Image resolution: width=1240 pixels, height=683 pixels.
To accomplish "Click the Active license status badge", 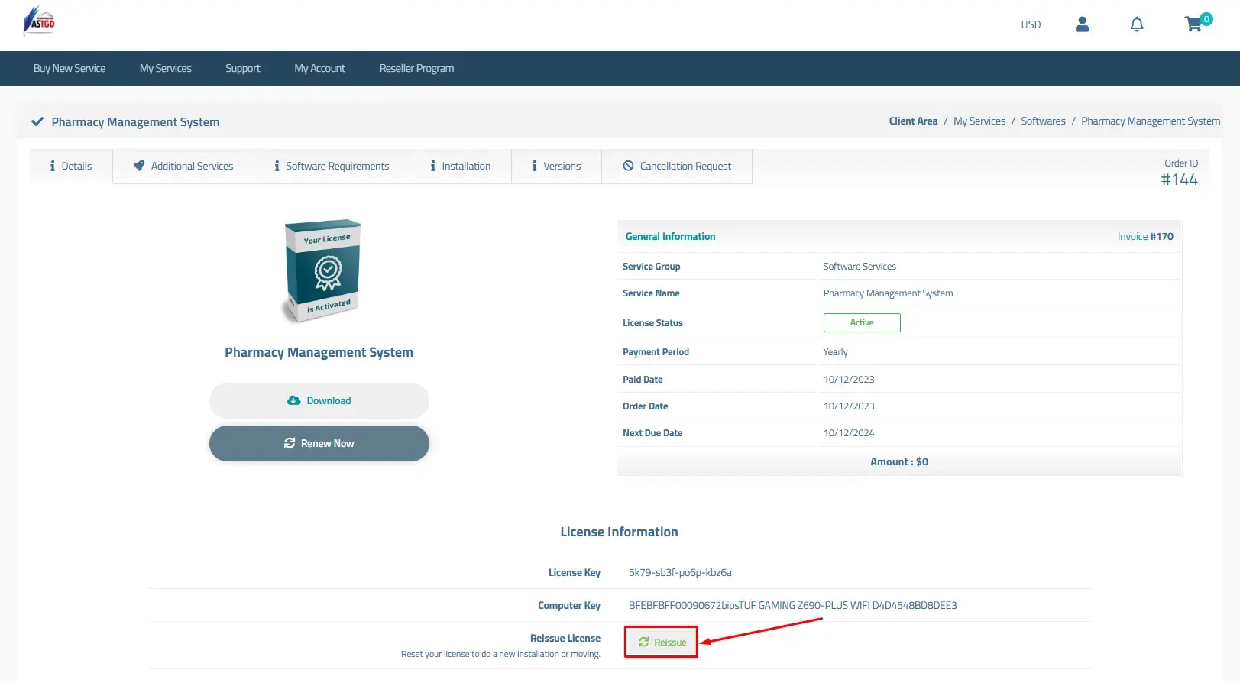I will [862, 322].
